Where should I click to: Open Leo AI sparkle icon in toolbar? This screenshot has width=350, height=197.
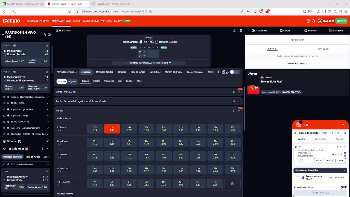pos(335,11)
